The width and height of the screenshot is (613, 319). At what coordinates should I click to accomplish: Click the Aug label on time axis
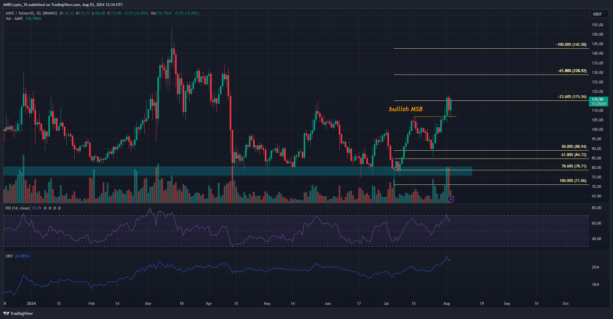pos(446,304)
